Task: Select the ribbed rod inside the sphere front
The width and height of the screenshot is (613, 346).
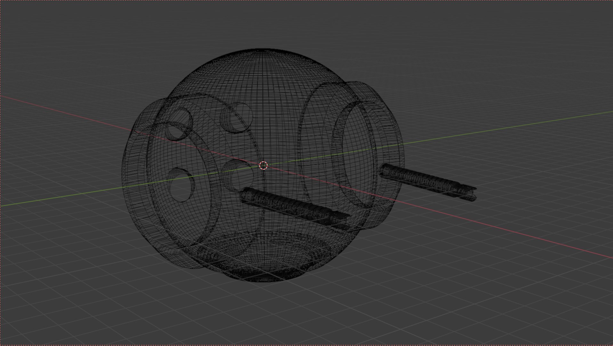Action: pos(294,208)
